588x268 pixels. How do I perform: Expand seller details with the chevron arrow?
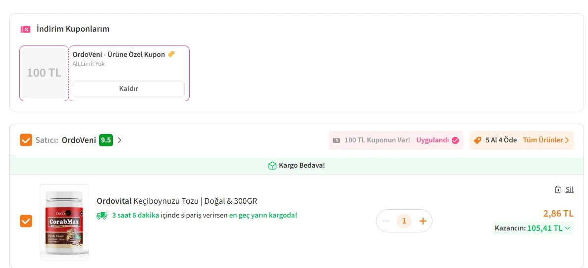(119, 140)
